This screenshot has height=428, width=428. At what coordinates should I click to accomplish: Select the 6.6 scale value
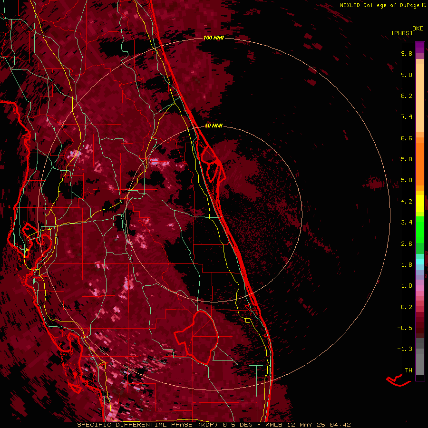click(407, 138)
